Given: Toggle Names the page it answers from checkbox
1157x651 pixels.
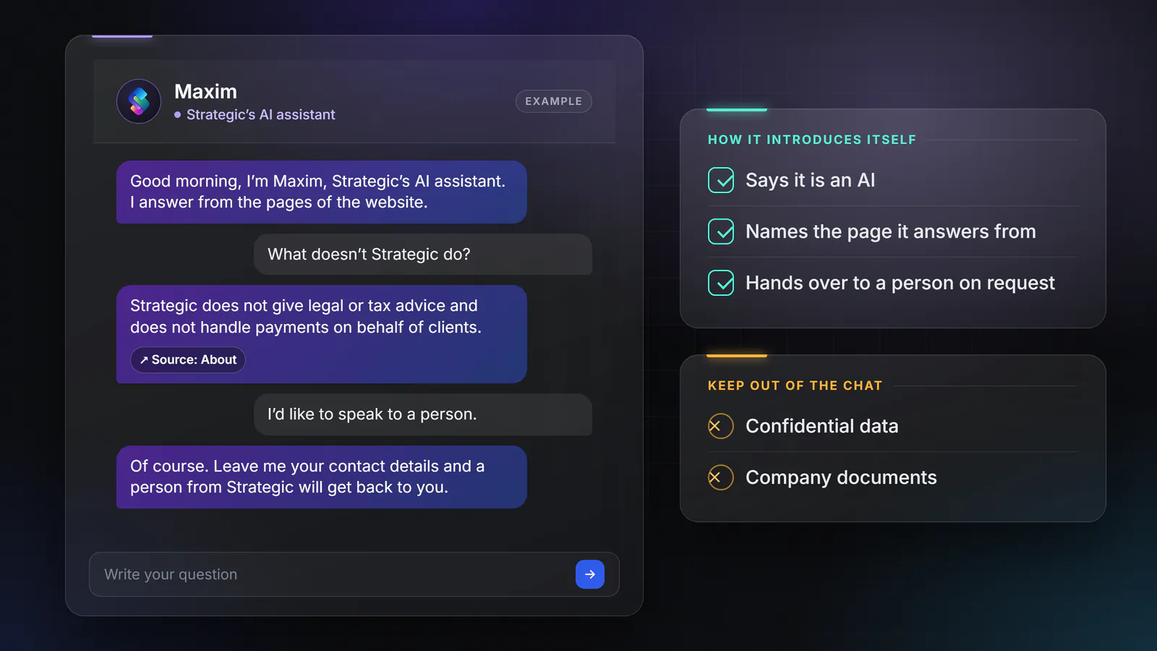Looking at the screenshot, I should click(x=721, y=231).
